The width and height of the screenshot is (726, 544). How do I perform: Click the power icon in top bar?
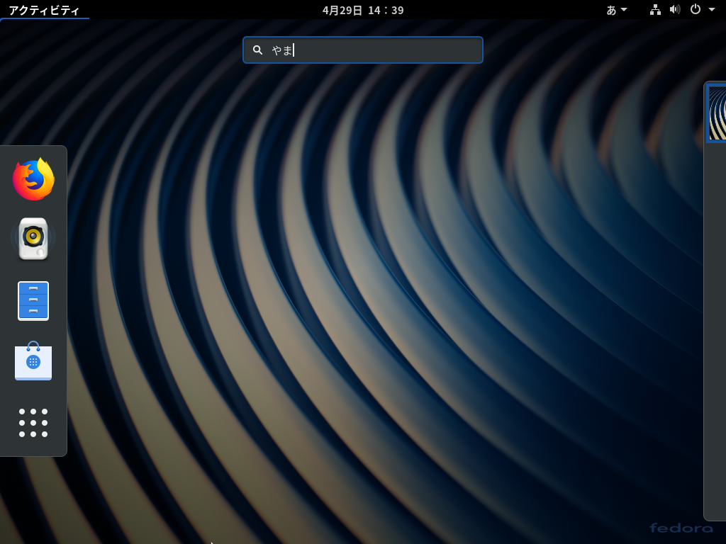696,9
